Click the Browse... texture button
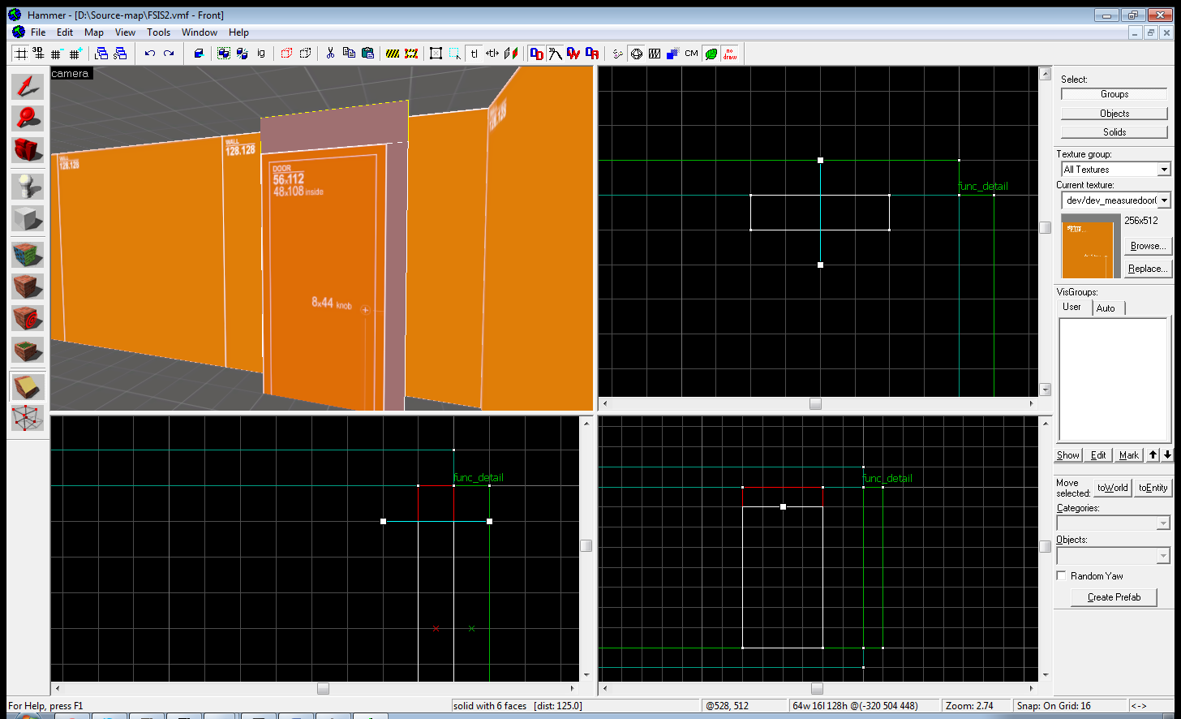 (1148, 245)
